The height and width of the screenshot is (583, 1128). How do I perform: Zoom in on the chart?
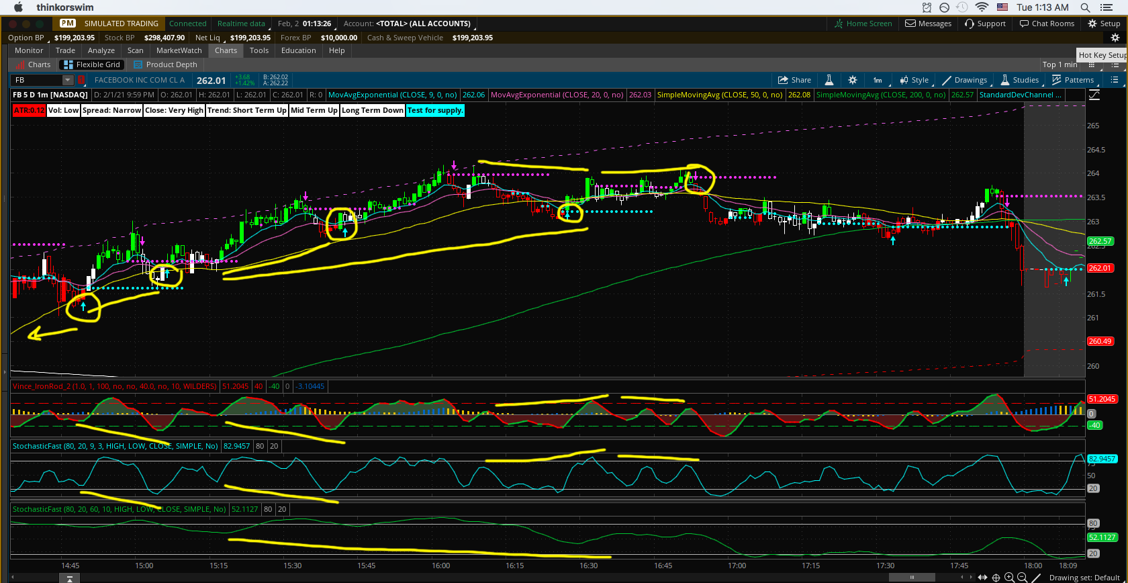click(1009, 578)
